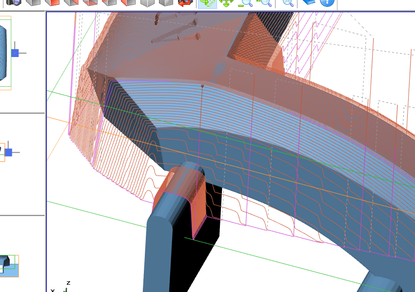Click the standalone blue zoom fit magnifier
The width and height of the screenshot is (415, 292).
(288, 3)
